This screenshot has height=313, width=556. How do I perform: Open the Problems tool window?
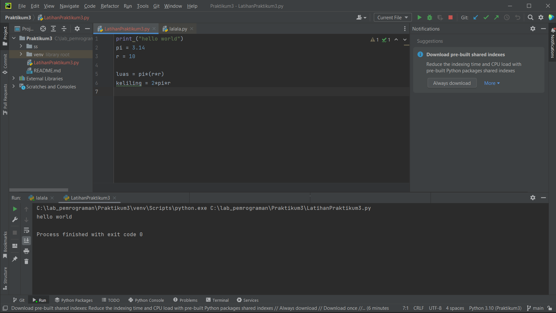pos(185,300)
